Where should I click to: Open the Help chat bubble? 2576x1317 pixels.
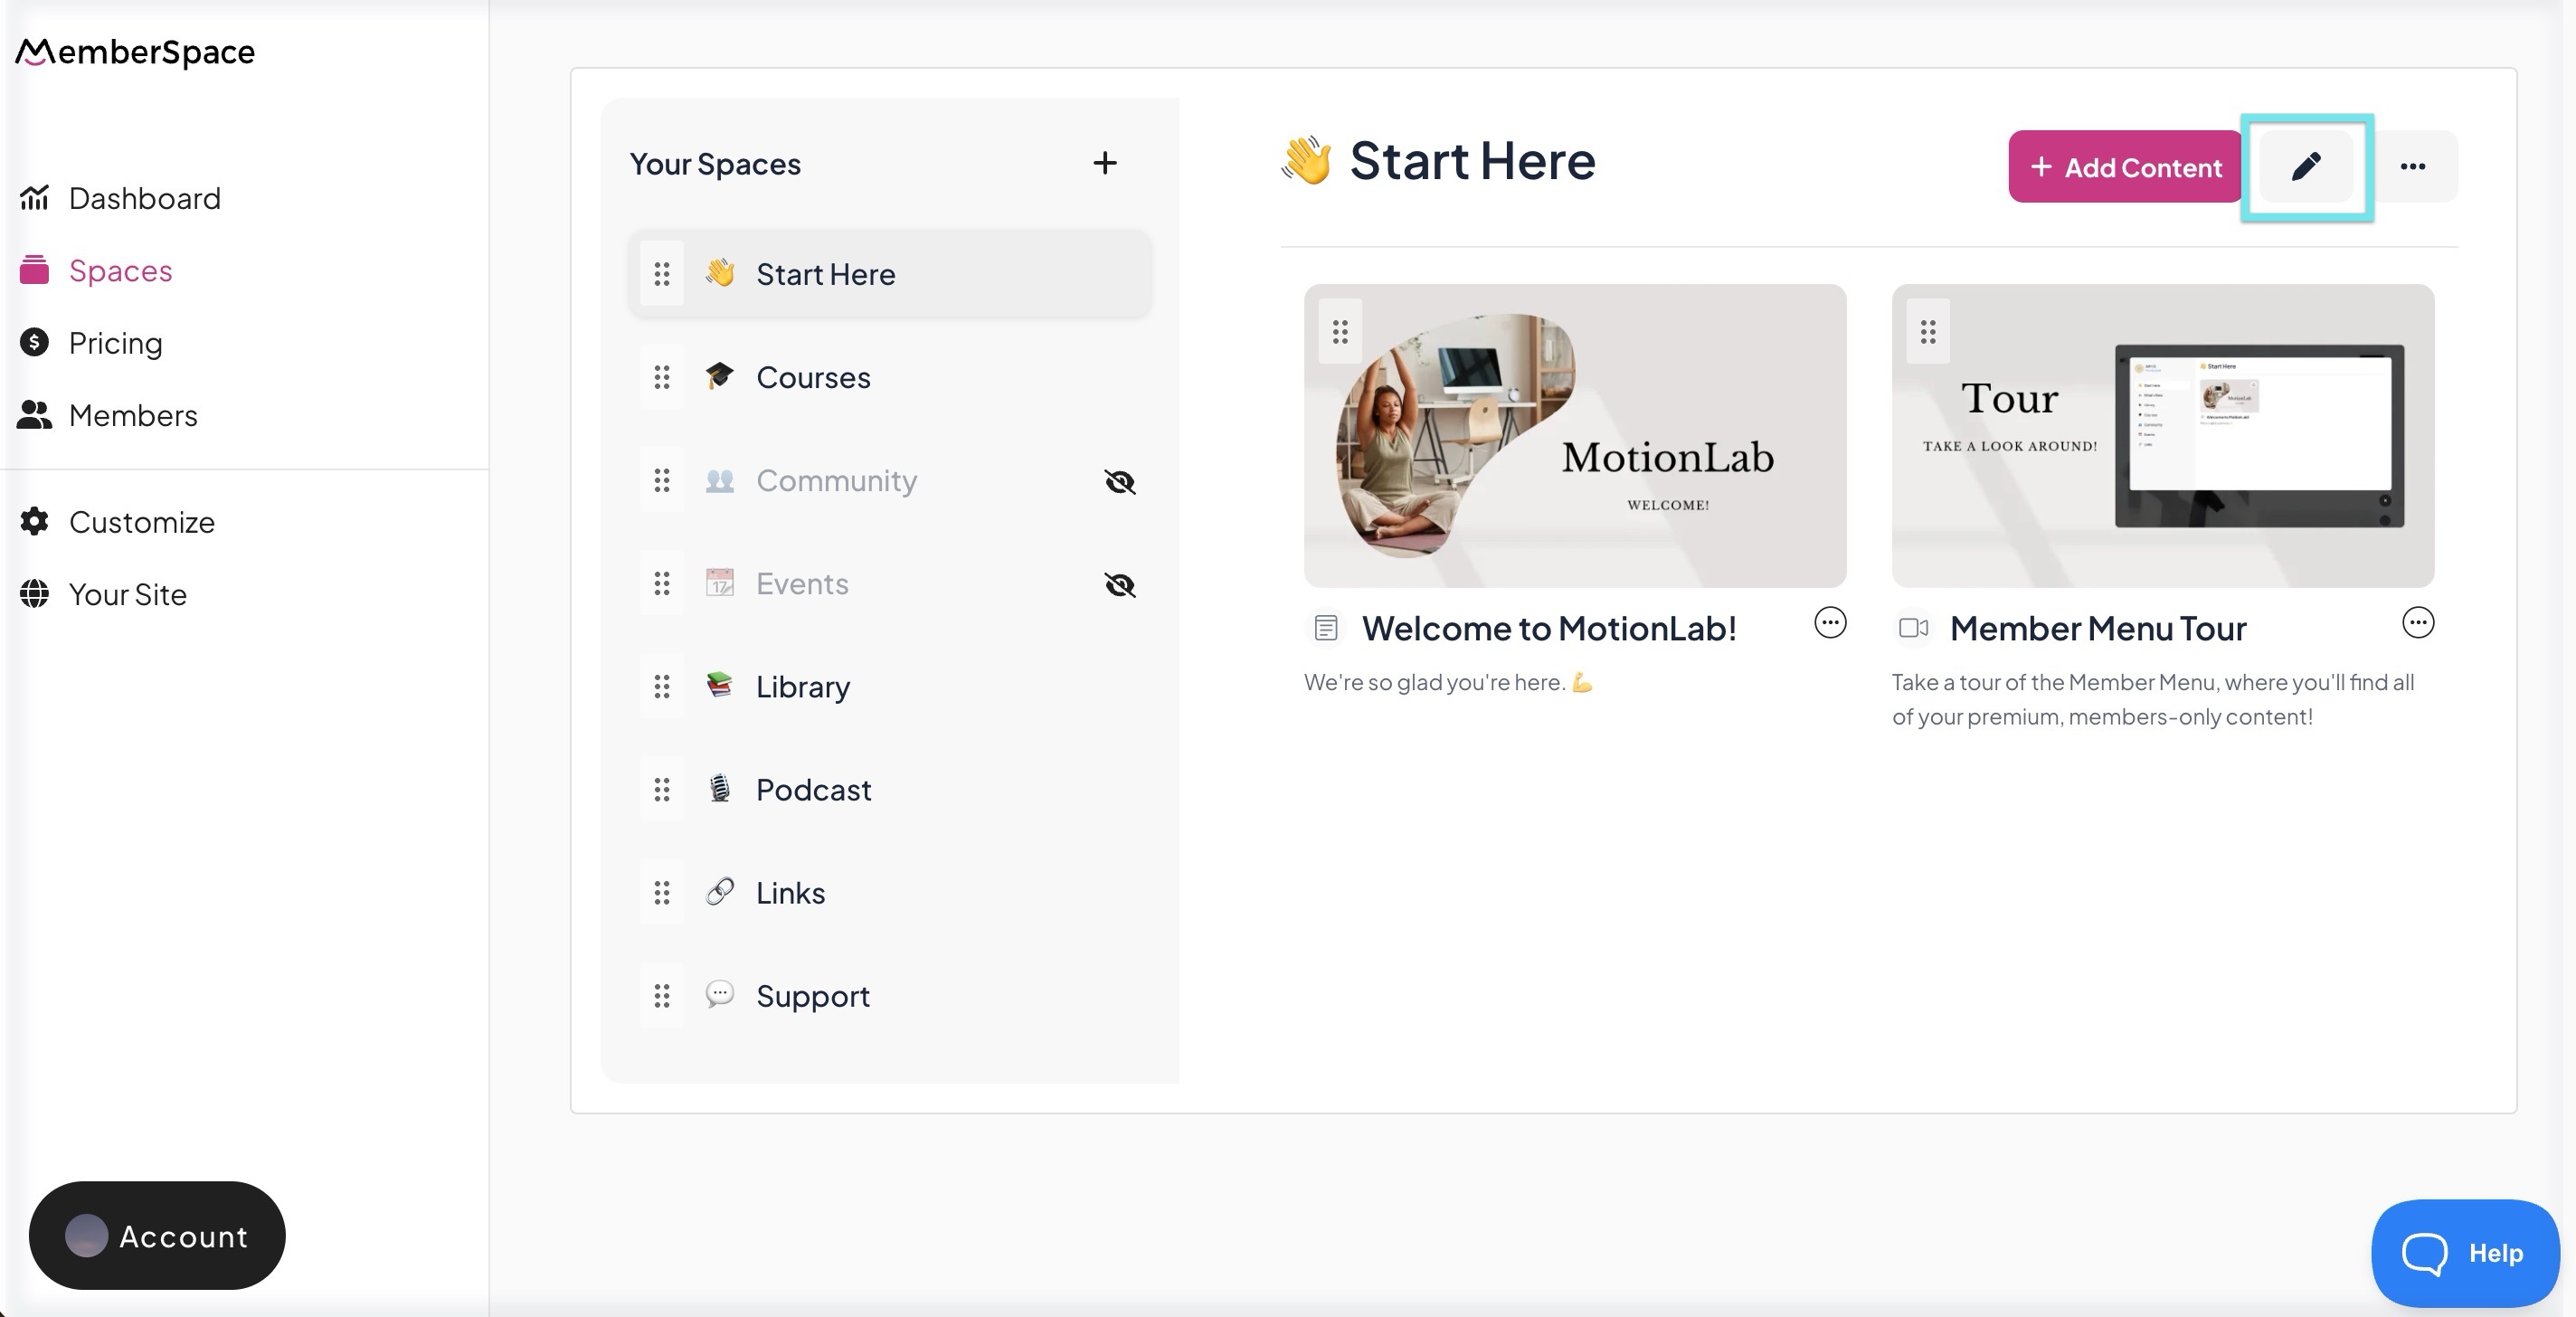coord(2464,1252)
